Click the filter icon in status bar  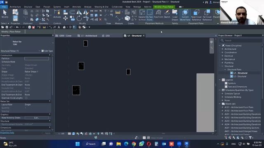point(250,138)
